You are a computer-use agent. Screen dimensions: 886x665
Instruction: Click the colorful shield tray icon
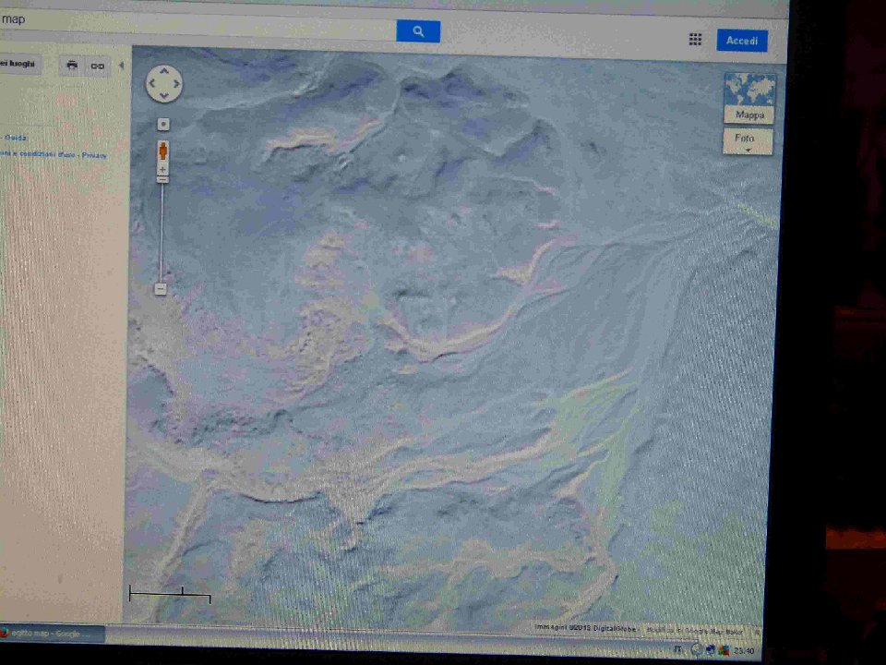point(724,650)
